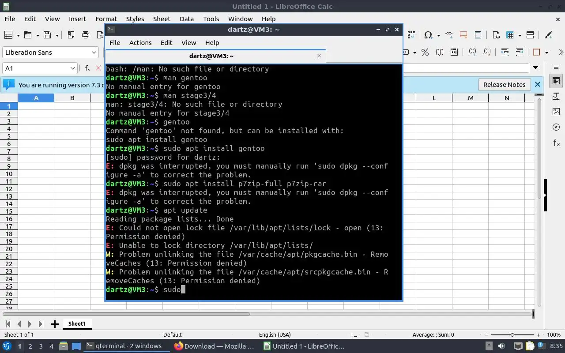Click the Add Decimal Place icon

(472, 52)
